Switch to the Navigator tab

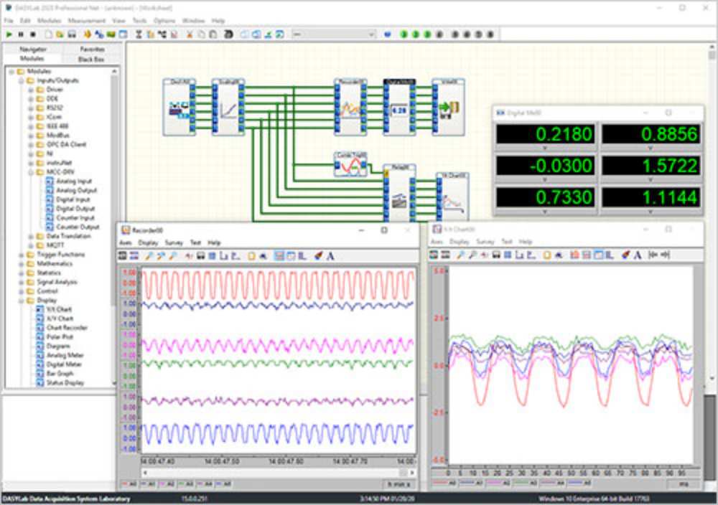[33, 49]
